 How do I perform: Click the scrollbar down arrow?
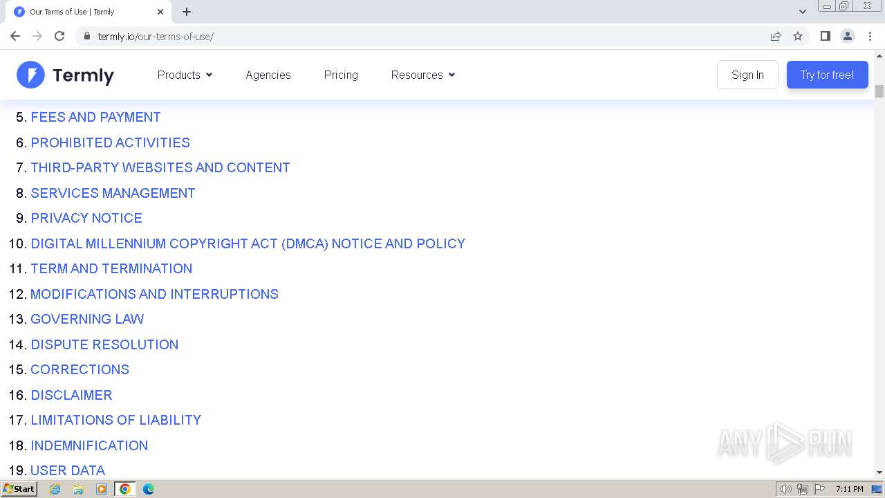click(879, 472)
